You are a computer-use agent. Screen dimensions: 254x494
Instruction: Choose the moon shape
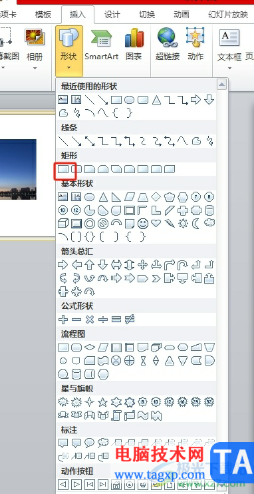(x=196, y=224)
